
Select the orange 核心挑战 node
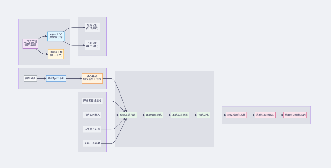click(x=92, y=78)
